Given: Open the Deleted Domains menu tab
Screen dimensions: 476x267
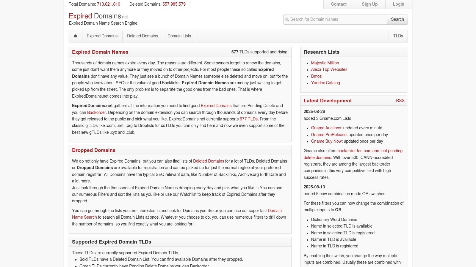Looking at the screenshot, I should point(143,36).
